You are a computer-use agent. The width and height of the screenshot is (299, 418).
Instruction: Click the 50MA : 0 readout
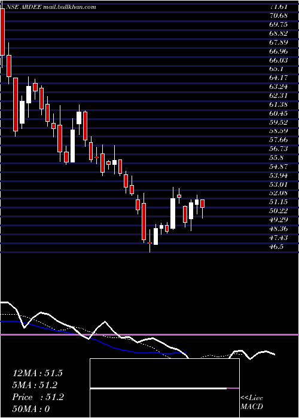31,409
